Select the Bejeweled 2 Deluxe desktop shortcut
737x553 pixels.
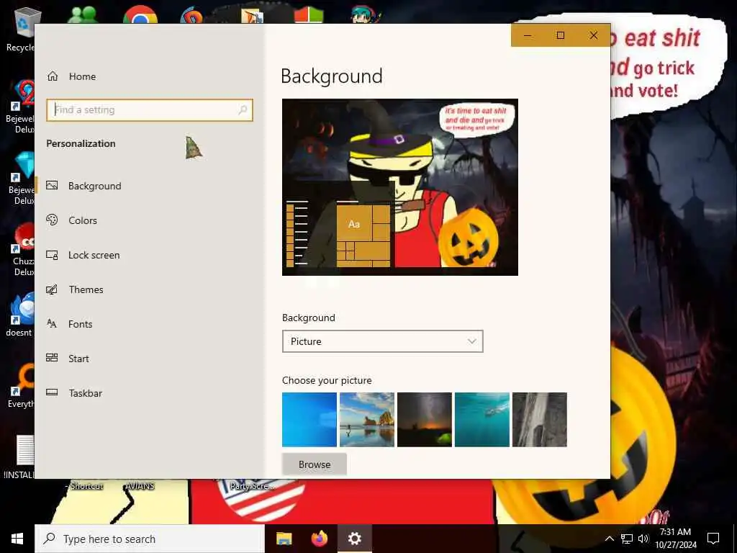click(21, 107)
